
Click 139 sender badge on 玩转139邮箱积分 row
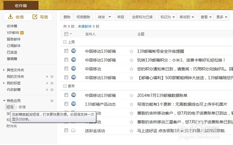tap(73, 60)
